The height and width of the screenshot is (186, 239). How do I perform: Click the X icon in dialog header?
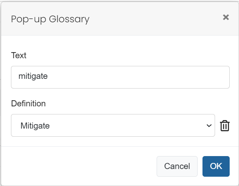tap(226, 17)
